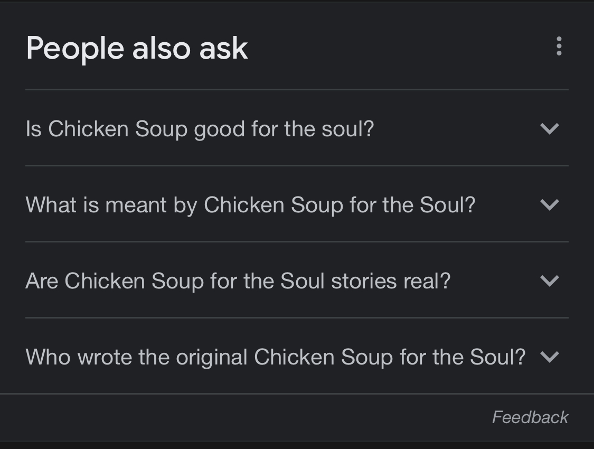Image resolution: width=594 pixels, height=449 pixels.
Task: Expand 'Is Chicken Soup good for the soul?' text
Action: [200, 129]
